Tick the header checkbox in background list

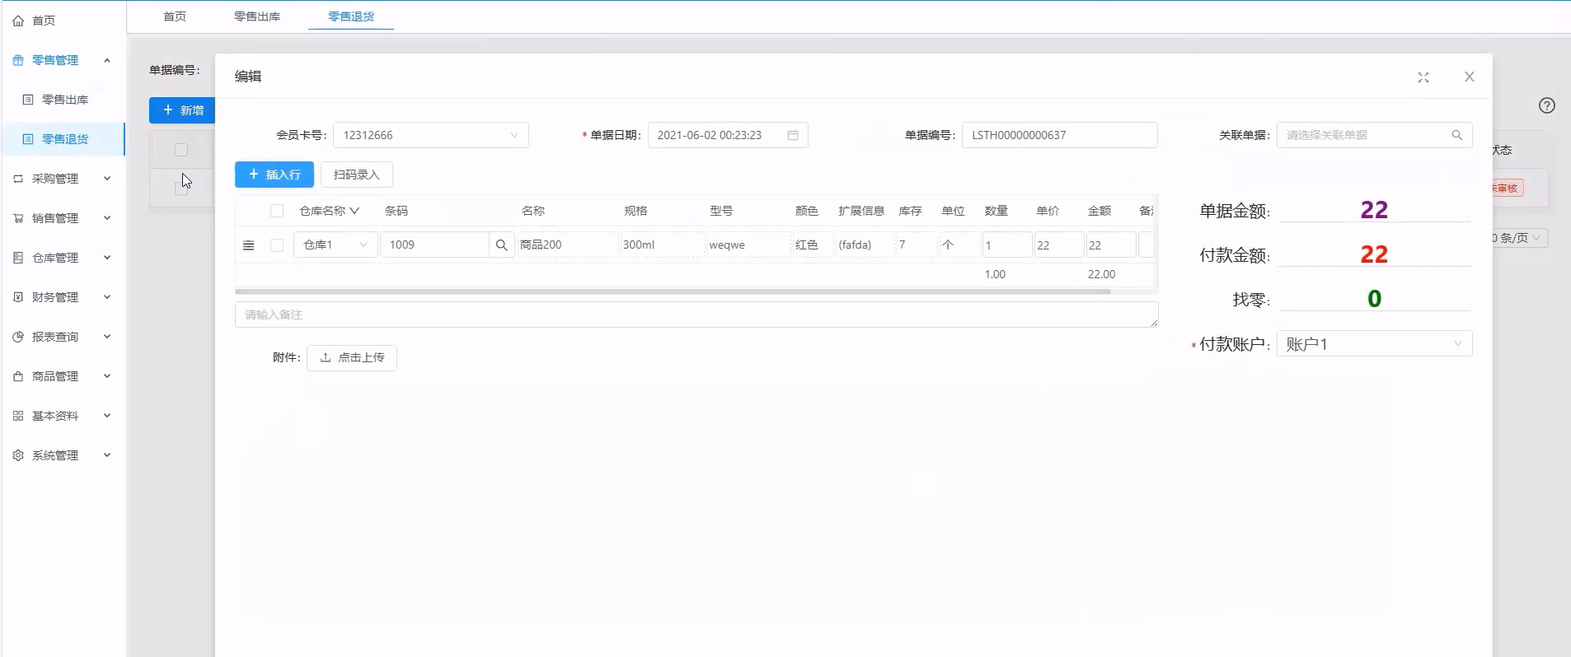(x=181, y=150)
